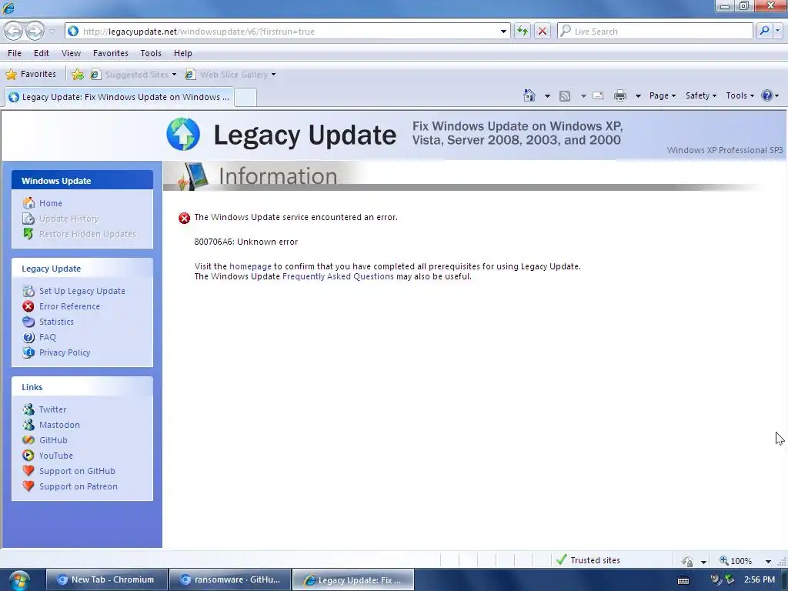The height and width of the screenshot is (591, 788).
Task: Open the Edit menu
Action: [x=42, y=53]
